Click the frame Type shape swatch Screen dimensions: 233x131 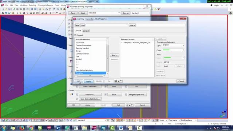pos(166,45)
